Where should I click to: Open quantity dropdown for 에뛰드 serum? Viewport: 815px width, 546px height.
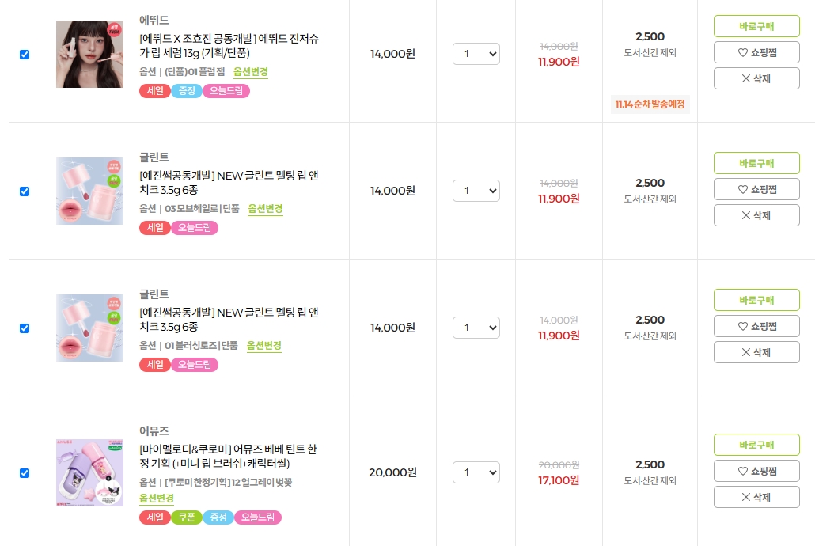pos(476,54)
